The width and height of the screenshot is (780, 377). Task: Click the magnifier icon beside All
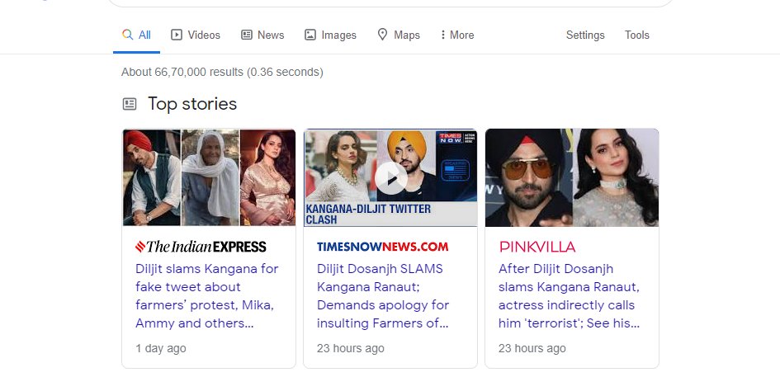coord(127,35)
